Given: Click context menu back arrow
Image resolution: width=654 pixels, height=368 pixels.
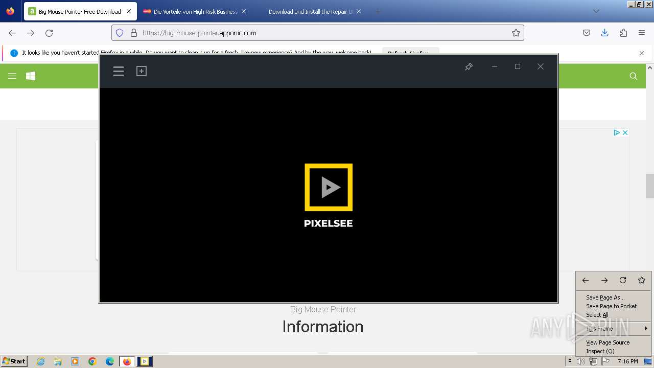Looking at the screenshot, I should coord(586,280).
